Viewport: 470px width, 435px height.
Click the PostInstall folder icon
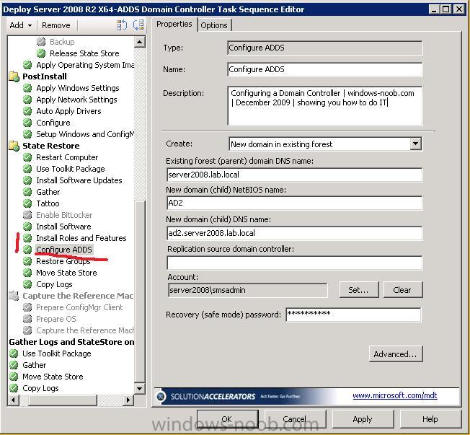tap(14, 76)
